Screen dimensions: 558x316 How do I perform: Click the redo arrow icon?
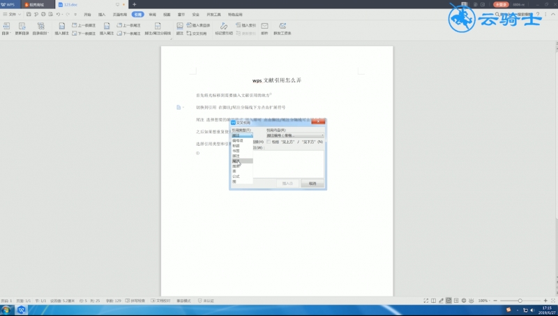68,14
